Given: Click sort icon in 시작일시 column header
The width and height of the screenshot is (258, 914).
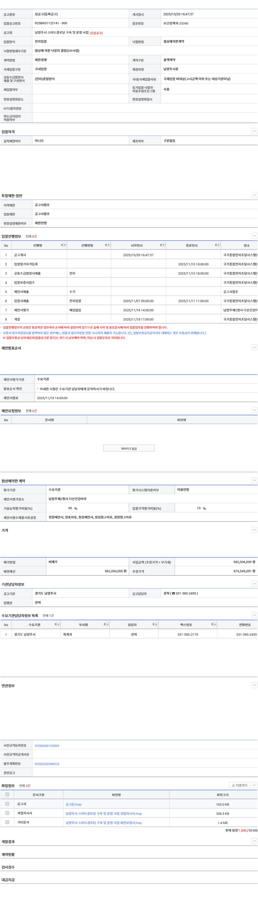Looking at the screenshot, I should pos(160,245).
